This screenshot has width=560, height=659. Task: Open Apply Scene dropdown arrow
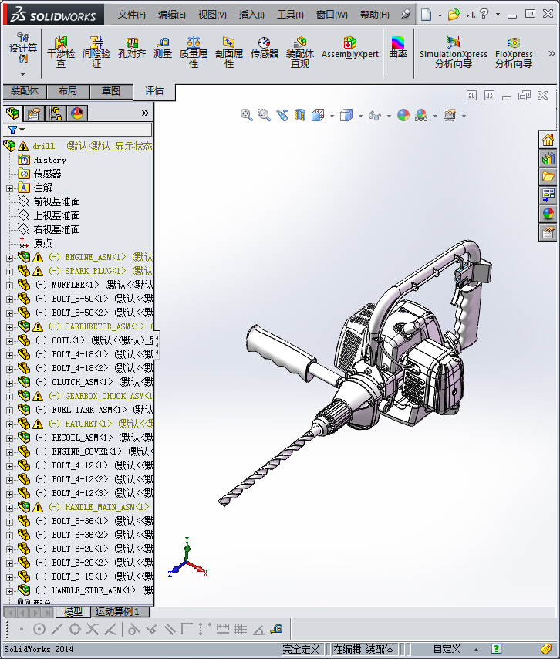point(435,116)
